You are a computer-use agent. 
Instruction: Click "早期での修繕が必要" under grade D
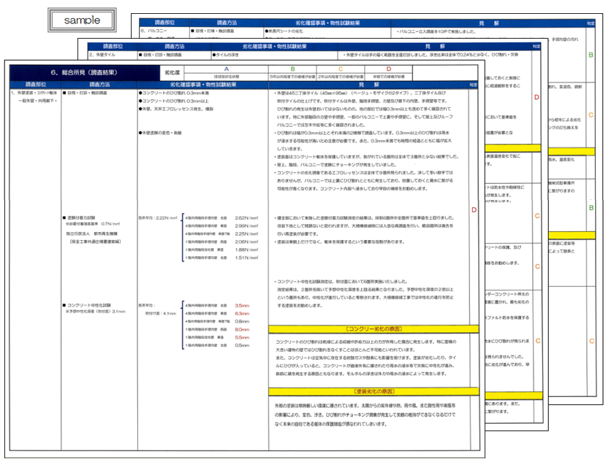click(388, 77)
